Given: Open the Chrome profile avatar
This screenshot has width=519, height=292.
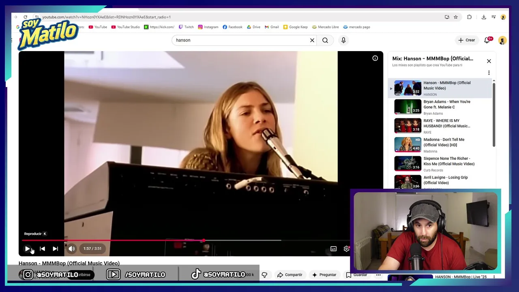Looking at the screenshot, I should click(503, 17).
